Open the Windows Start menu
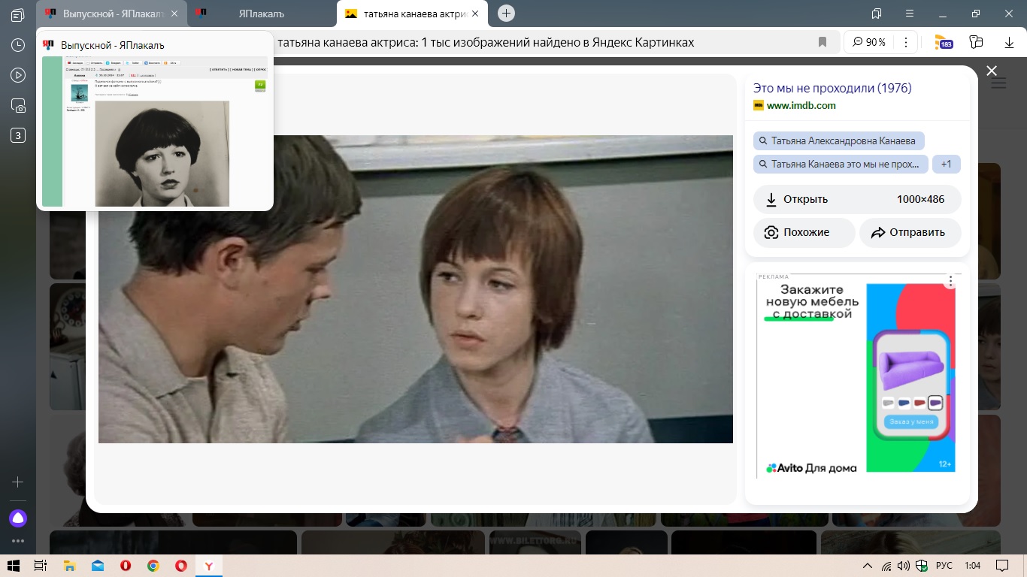The width and height of the screenshot is (1027, 577). (x=14, y=565)
